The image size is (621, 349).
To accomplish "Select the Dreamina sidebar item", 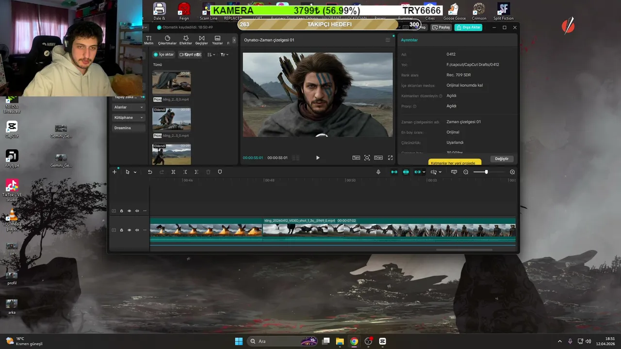I will tap(129, 128).
